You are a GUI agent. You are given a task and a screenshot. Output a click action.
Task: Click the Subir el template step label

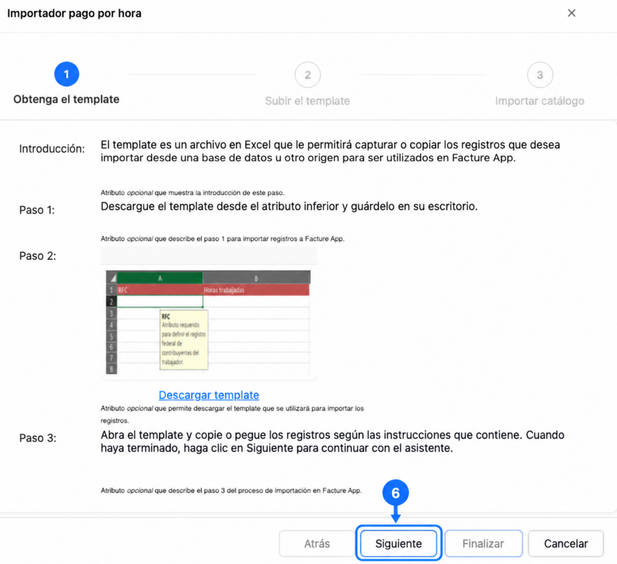click(x=307, y=101)
